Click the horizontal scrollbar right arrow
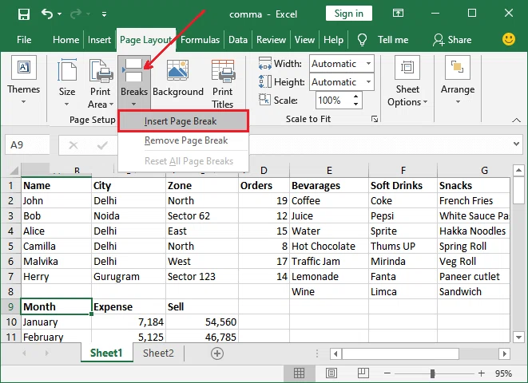The width and height of the screenshot is (528, 383). [x=504, y=353]
